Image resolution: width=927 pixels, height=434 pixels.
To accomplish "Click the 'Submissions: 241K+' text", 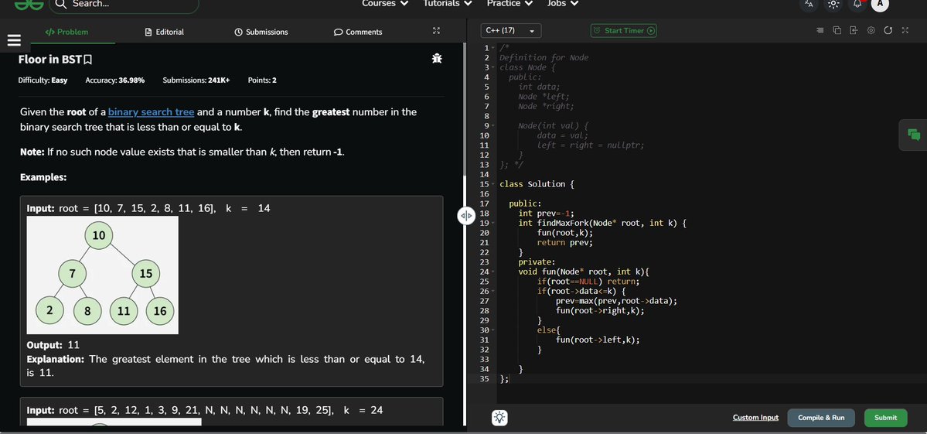I will click(196, 80).
